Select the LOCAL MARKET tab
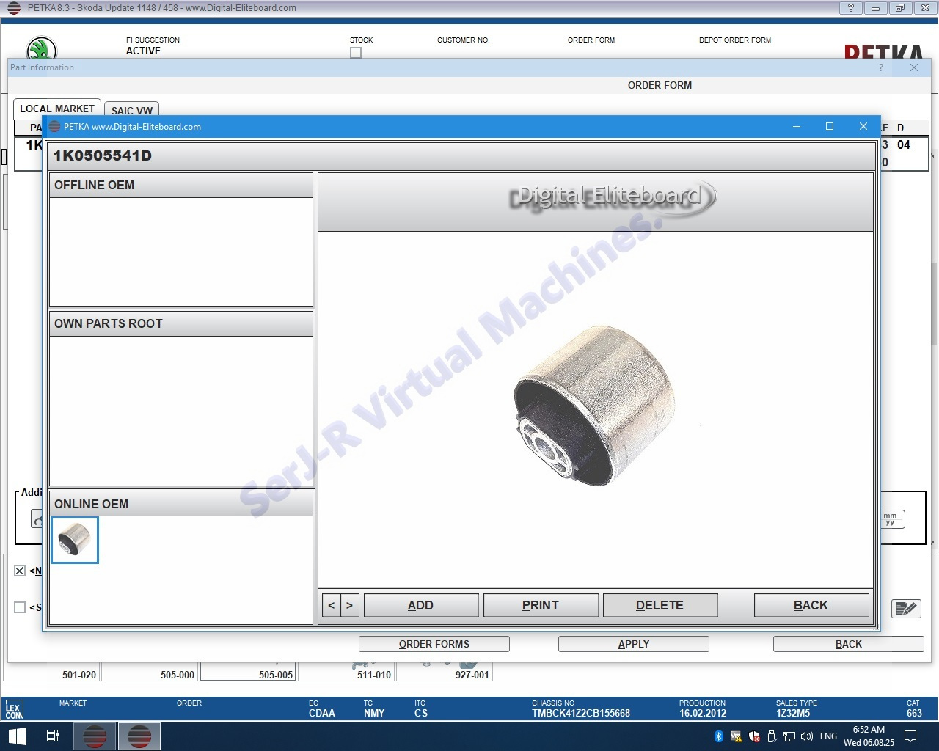Viewport: 939px width, 751px height. coord(57,109)
